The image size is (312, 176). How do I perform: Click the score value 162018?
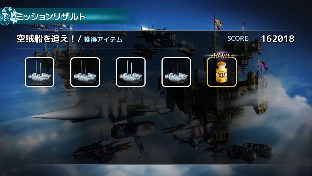pos(278,39)
